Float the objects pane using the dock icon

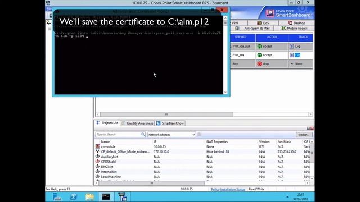308,128
